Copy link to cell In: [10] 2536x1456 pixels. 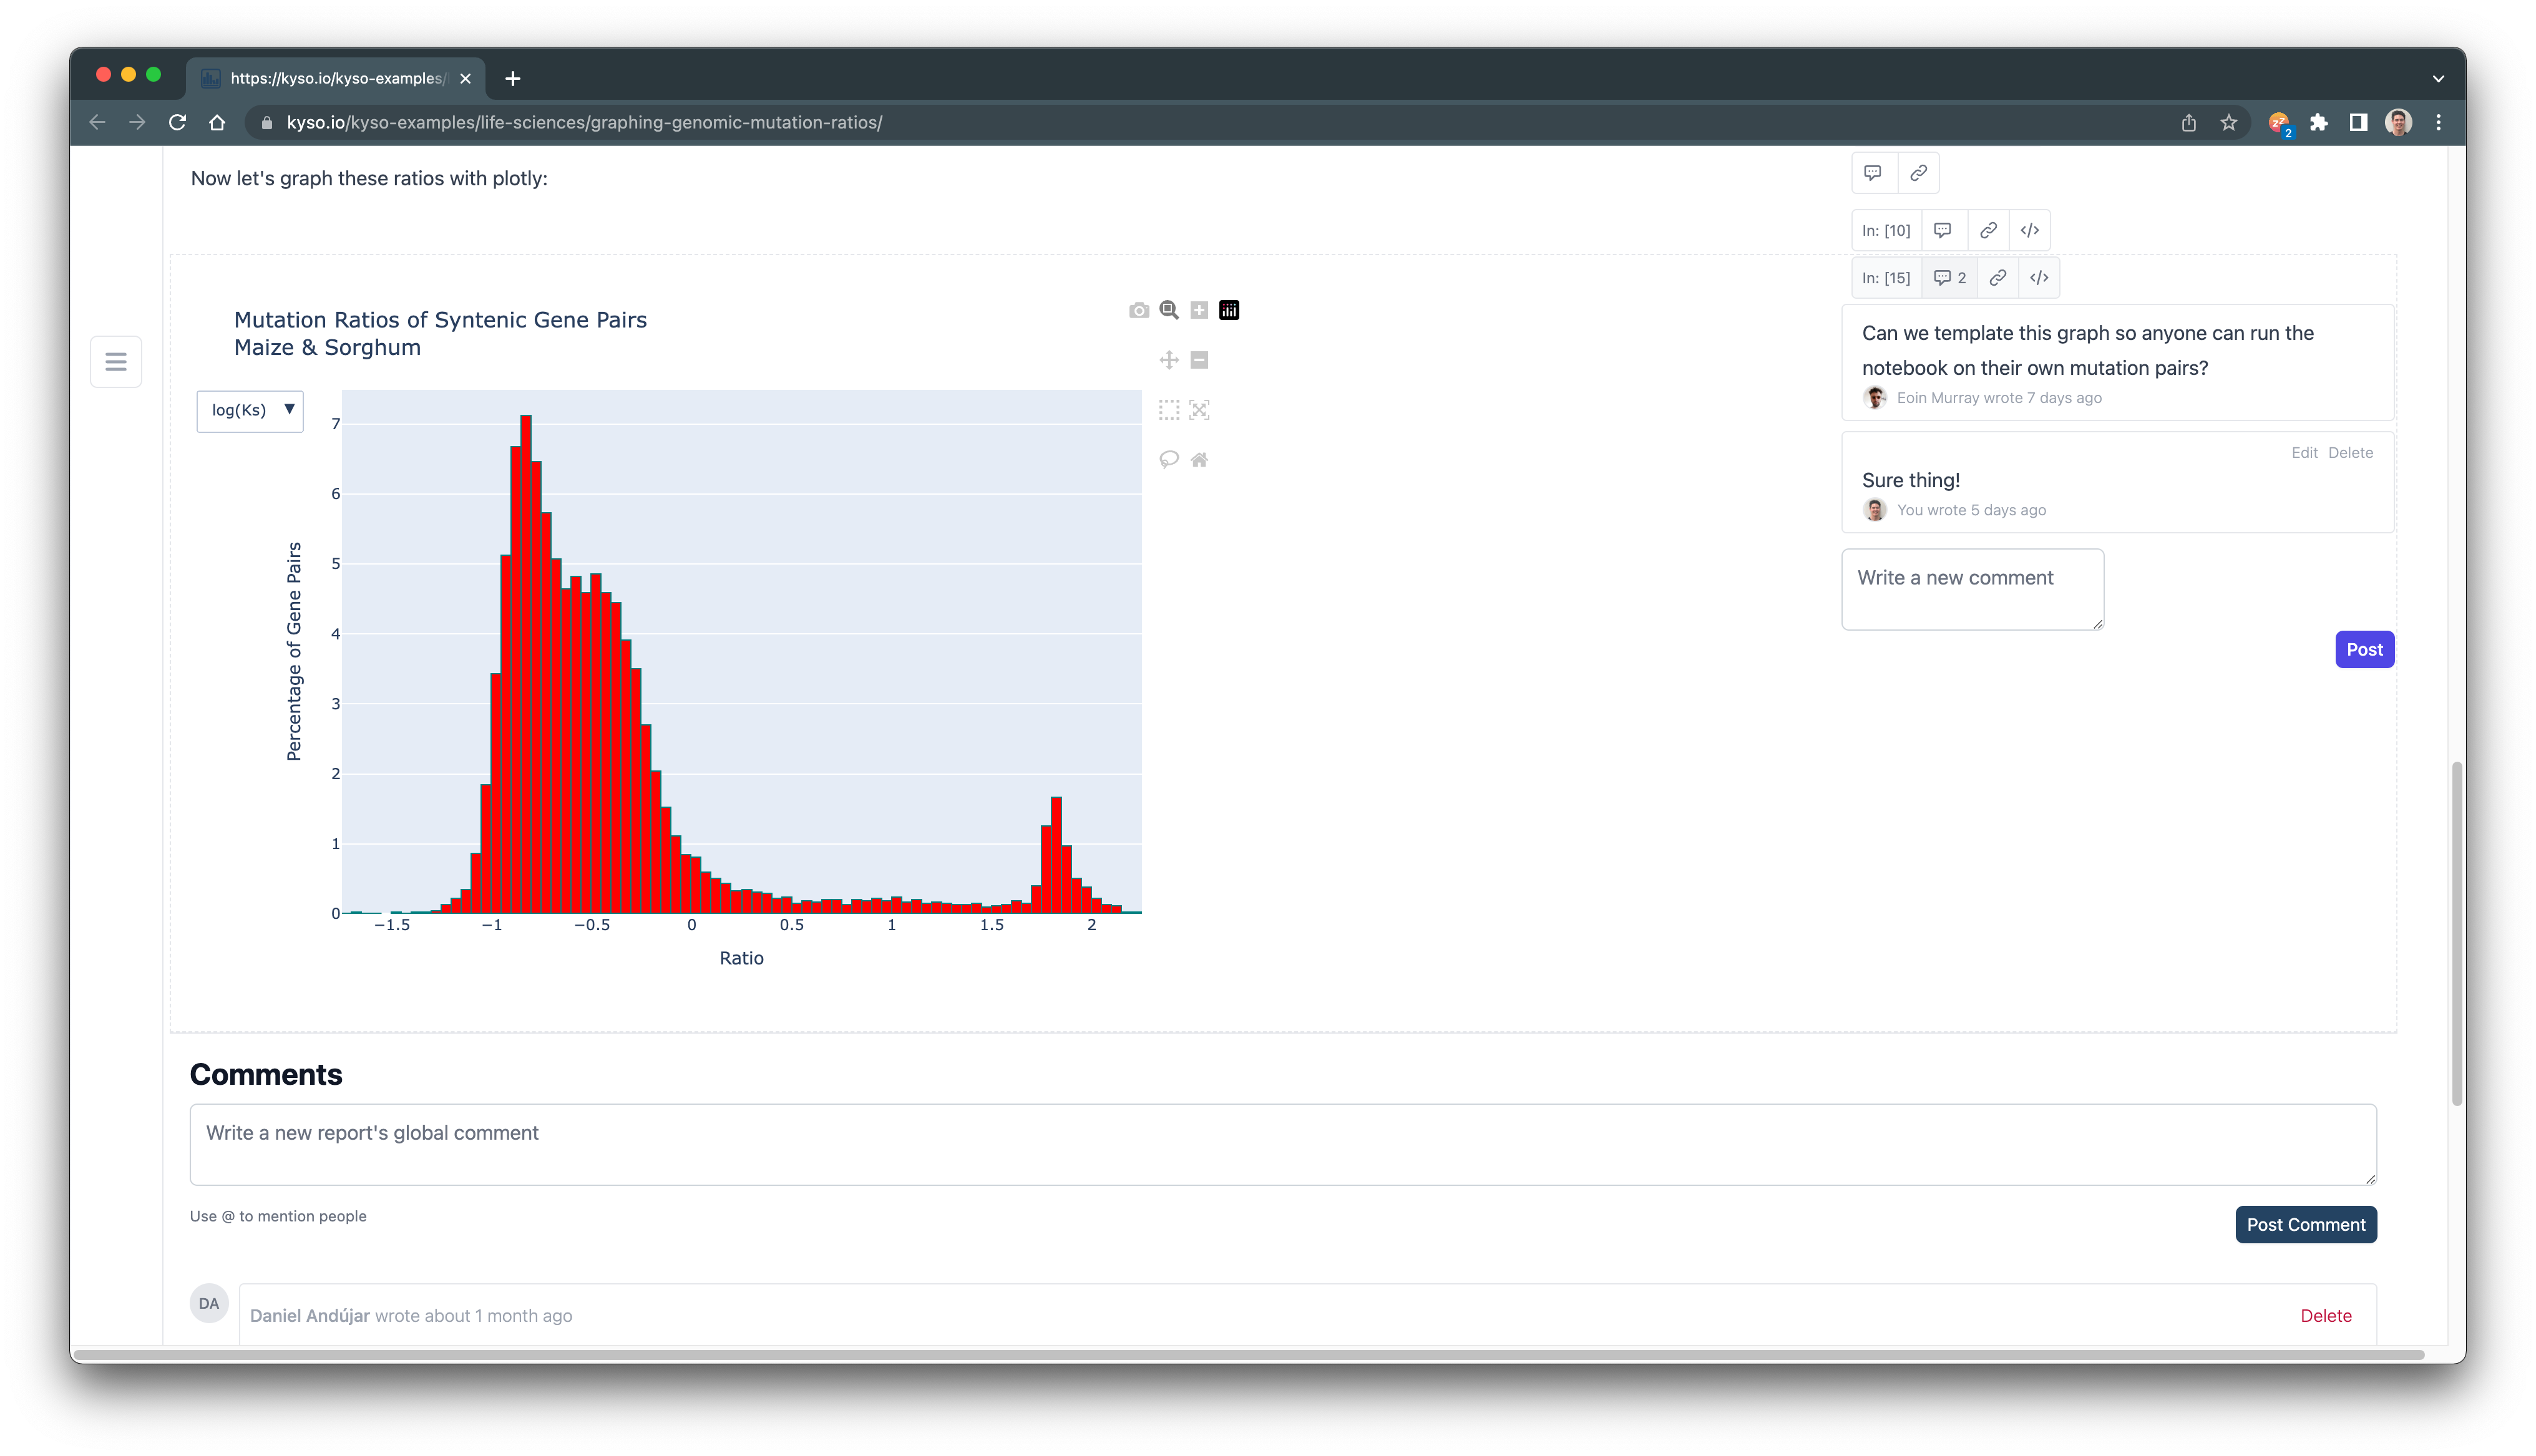tap(1988, 230)
